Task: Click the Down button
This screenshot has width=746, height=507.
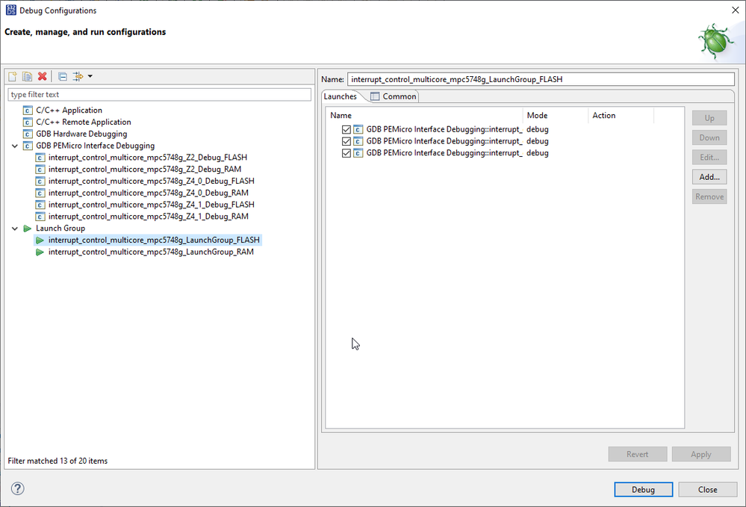Action: pyautogui.click(x=709, y=137)
